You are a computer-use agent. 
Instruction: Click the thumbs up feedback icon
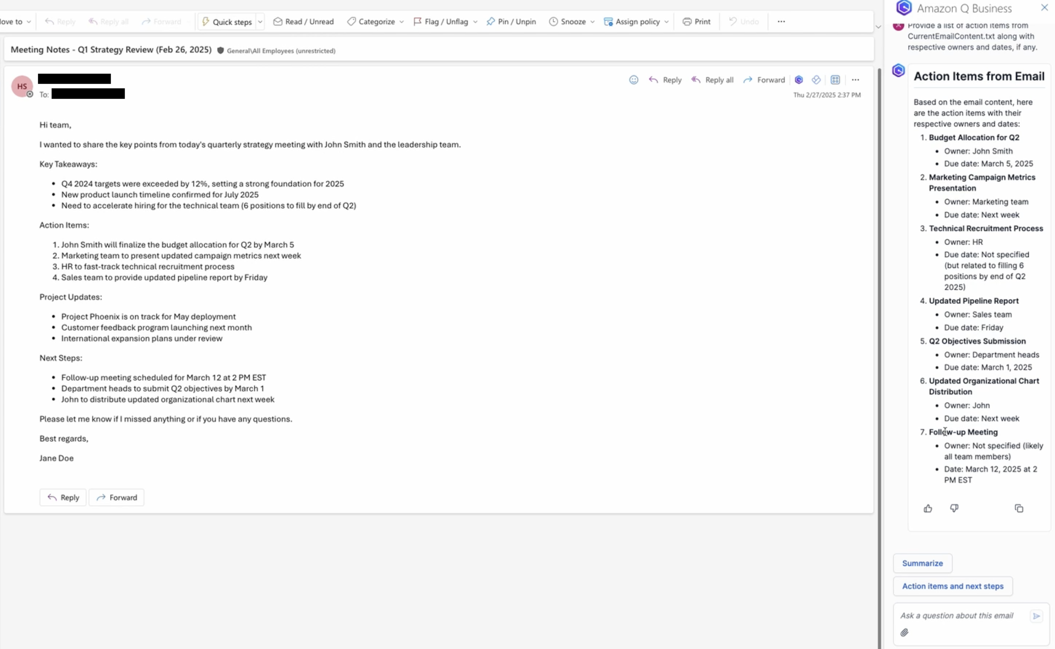click(928, 509)
